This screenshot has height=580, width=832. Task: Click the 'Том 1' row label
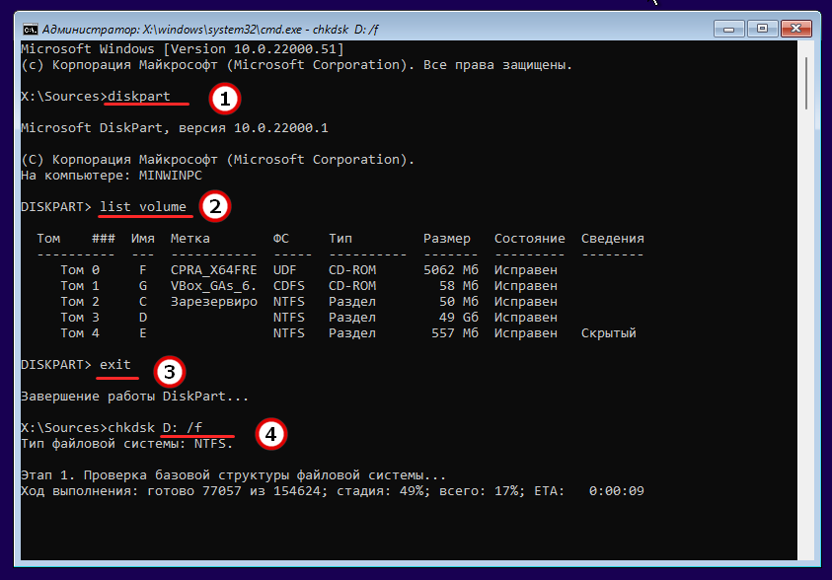point(80,286)
